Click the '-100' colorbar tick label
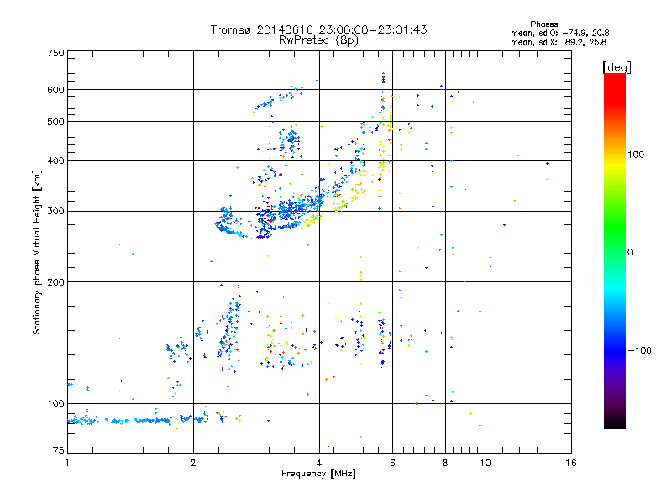 tap(639, 350)
